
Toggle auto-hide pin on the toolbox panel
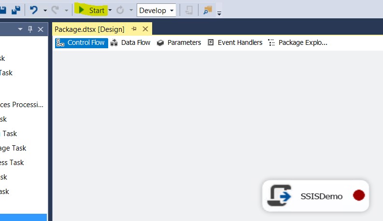click(30, 29)
